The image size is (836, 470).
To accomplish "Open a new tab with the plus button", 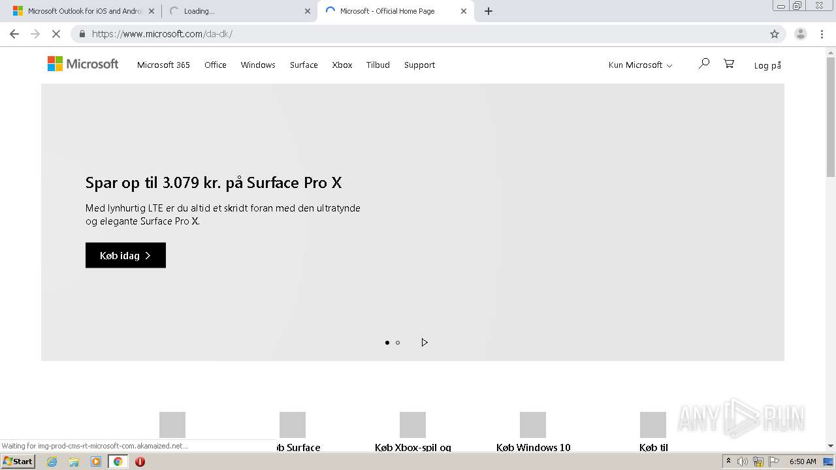I will [x=489, y=11].
